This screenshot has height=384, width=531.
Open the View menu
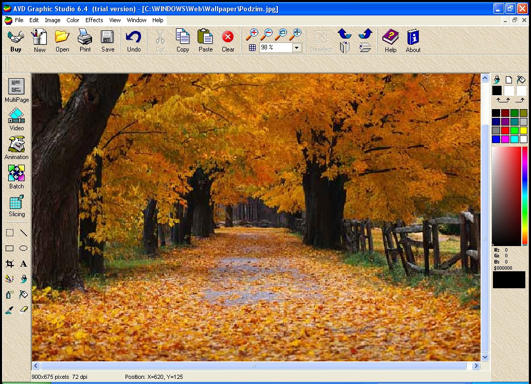click(115, 20)
